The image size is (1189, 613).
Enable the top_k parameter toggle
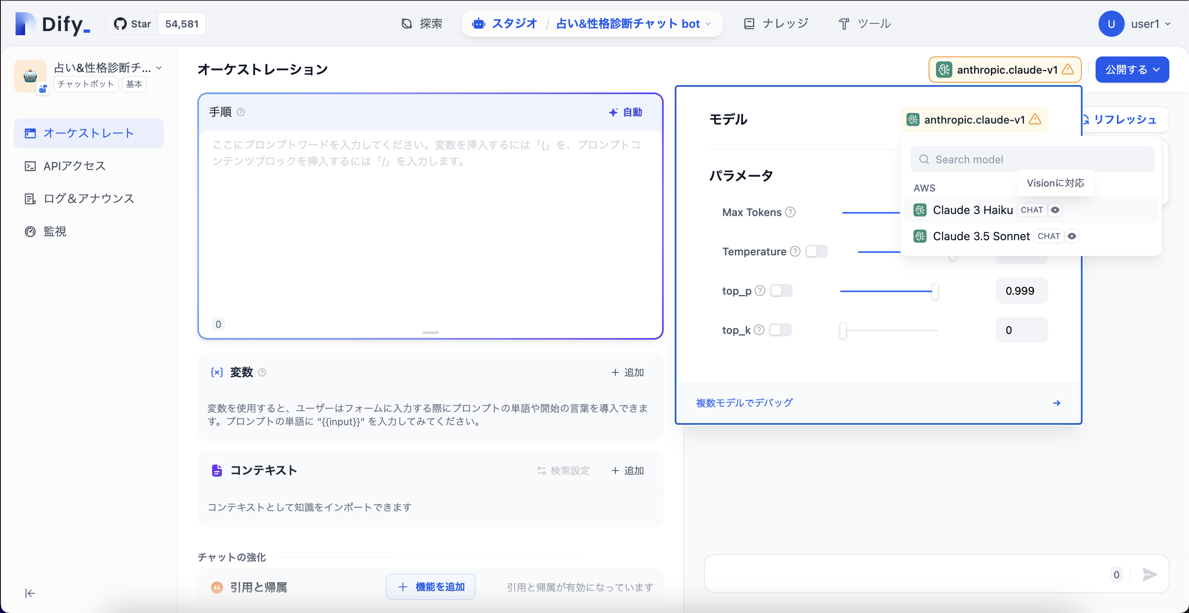780,330
